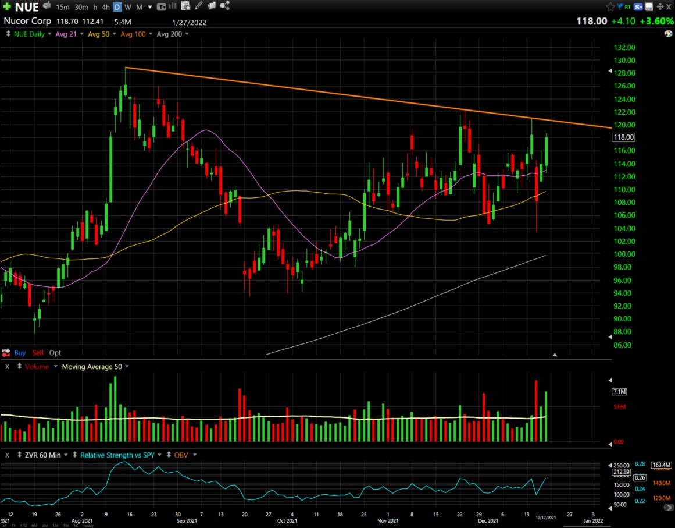Open Avg 100 settings dropdown

click(150, 34)
